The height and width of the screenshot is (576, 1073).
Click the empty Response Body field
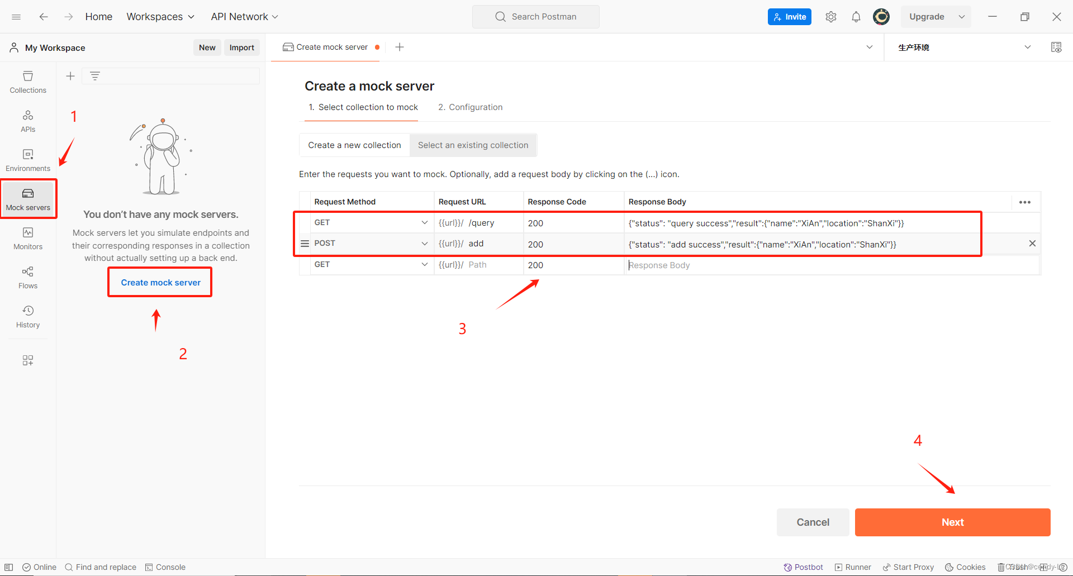coord(831,265)
